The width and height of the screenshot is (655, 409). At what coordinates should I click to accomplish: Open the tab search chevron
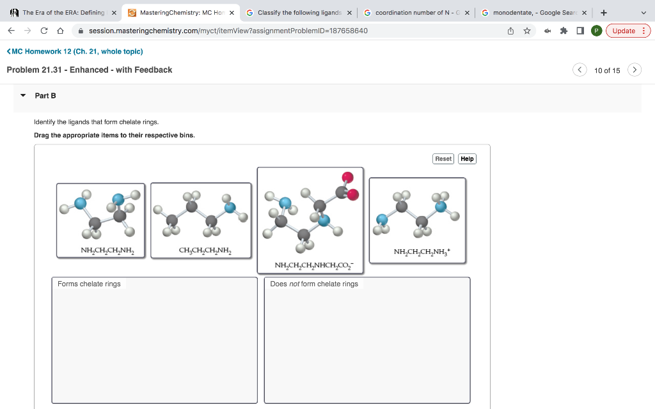coord(643,12)
